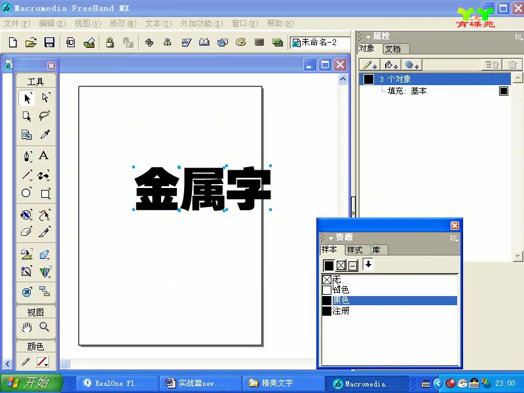This screenshot has width=524, height=393.
Task: Select the Ellipse tool
Action: 26,193
